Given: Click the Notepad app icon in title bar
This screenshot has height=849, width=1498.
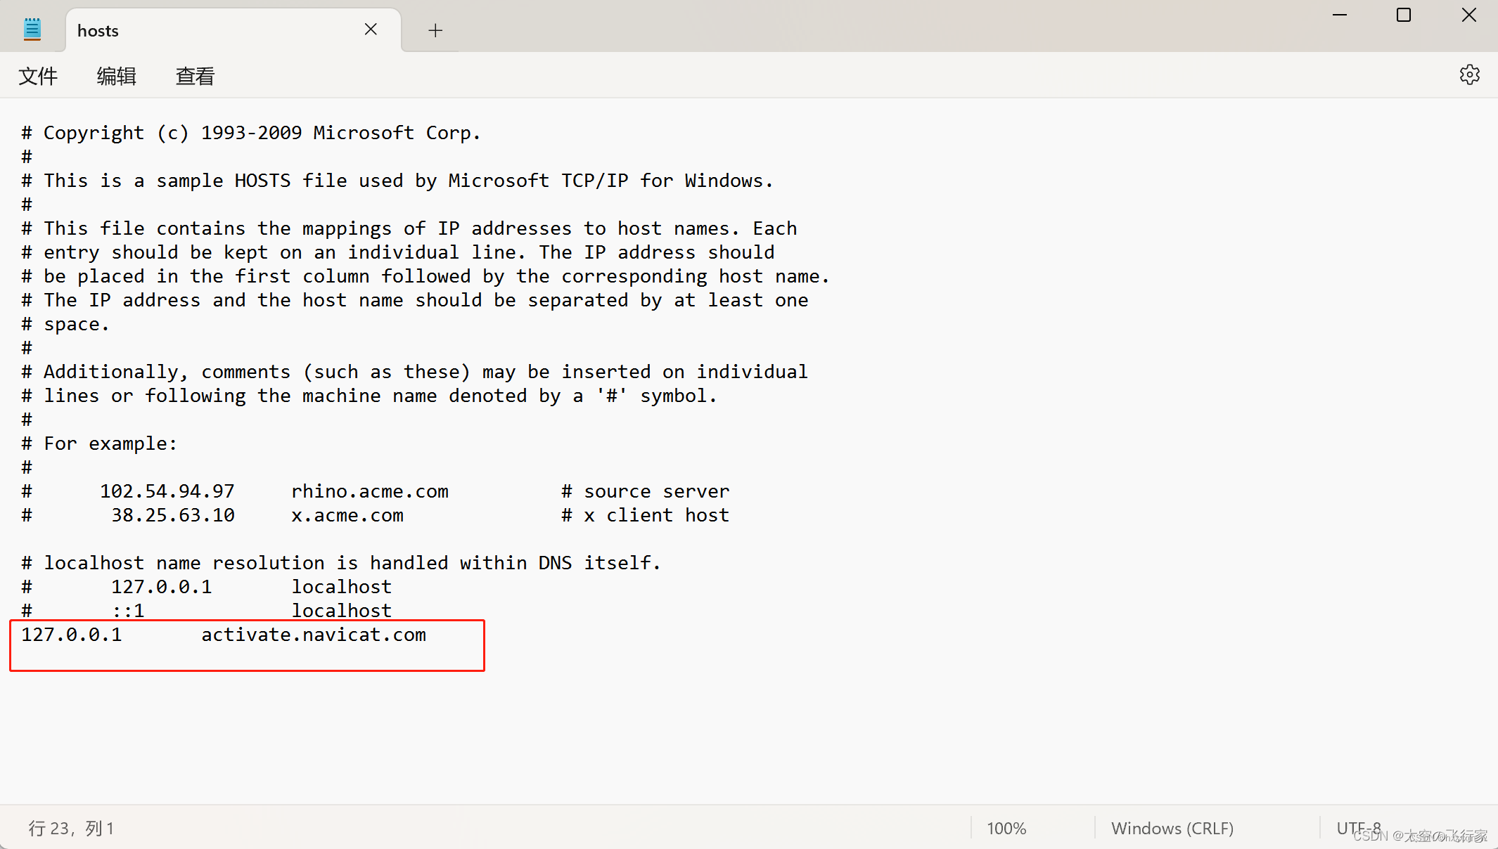Looking at the screenshot, I should [32, 29].
